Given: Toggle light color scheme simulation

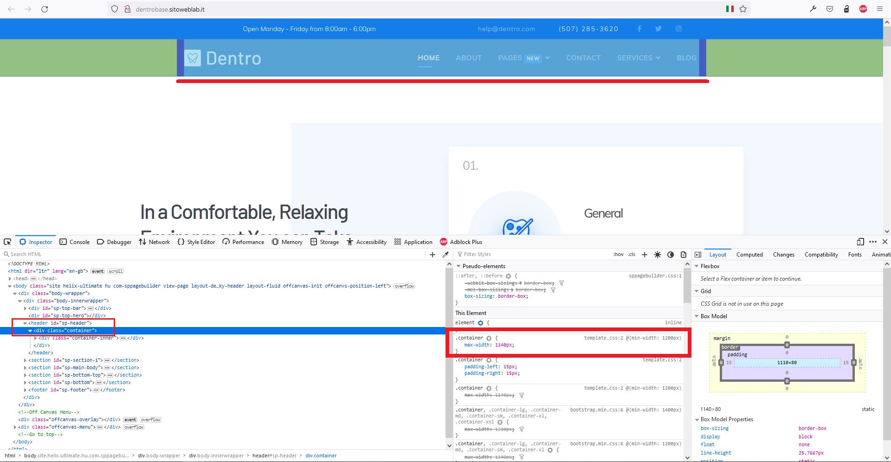Looking at the screenshot, I should [658, 255].
